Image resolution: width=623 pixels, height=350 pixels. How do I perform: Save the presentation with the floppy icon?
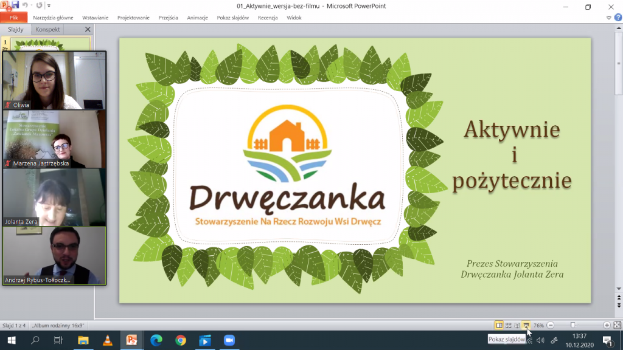pos(15,5)
